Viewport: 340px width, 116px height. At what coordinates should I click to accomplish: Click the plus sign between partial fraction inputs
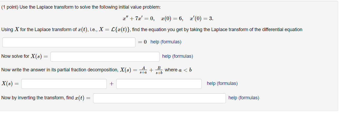pos(111,84)
